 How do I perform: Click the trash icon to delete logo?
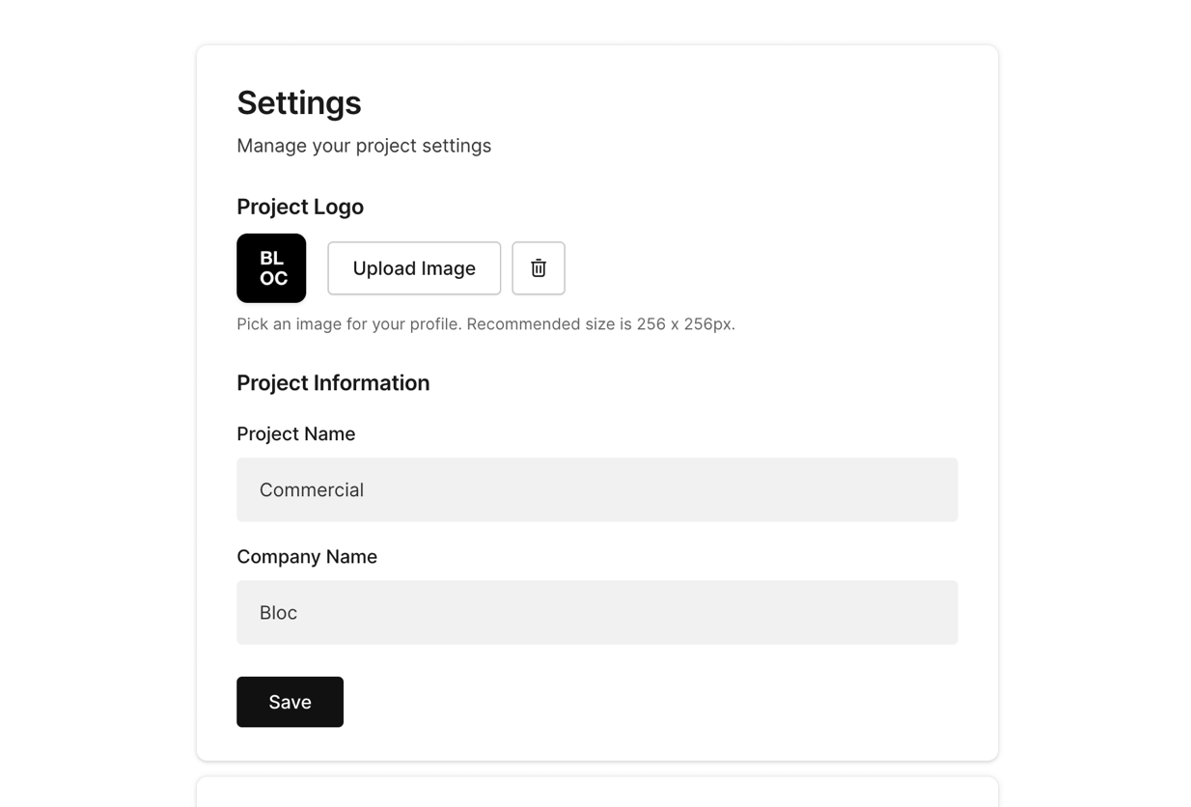539,268
